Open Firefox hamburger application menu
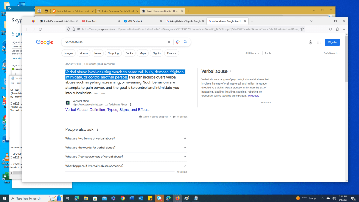Viewport: 359px width, 202px height. coord(344,29)
